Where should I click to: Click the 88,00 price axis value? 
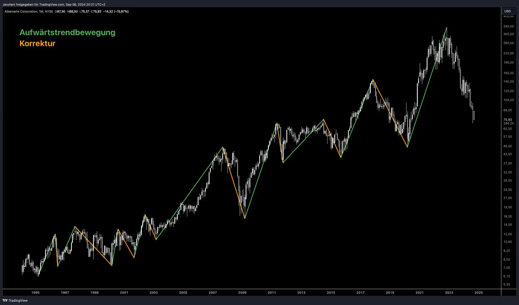(507, 110)
